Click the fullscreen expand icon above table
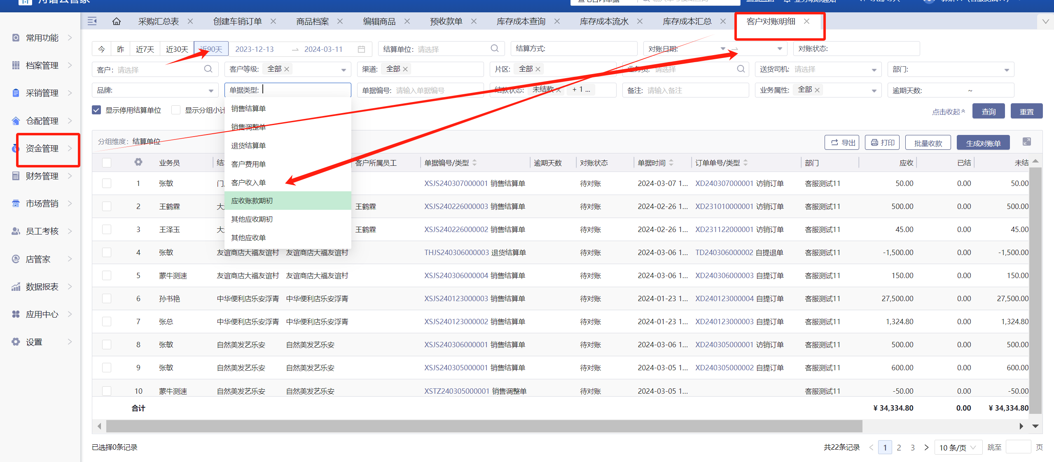 pyautogui.click(x=1026, y=142)
